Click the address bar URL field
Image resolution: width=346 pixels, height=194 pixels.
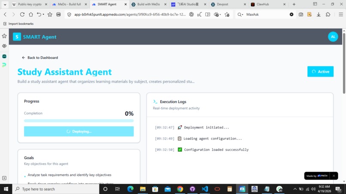pos(130,15)
